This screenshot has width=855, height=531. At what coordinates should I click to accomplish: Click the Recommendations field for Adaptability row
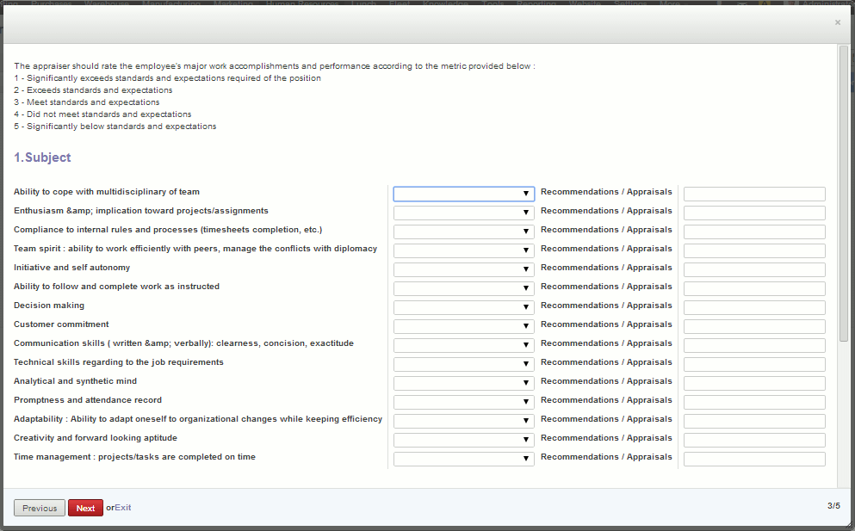(753, 421)
